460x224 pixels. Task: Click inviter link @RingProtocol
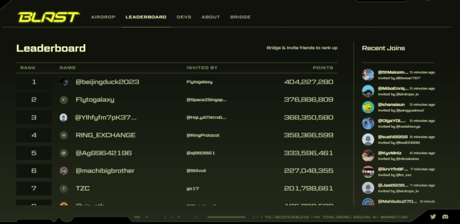click(x=202, y=136)
